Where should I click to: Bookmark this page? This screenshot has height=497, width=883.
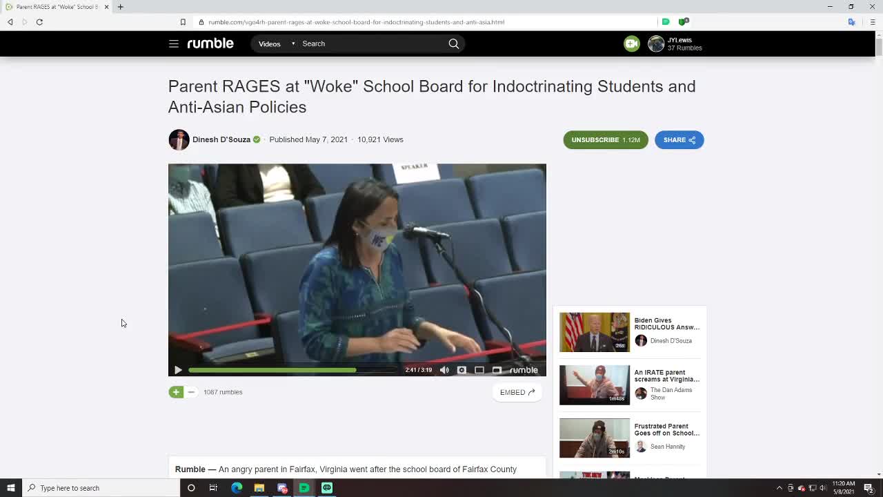[183, 22]
